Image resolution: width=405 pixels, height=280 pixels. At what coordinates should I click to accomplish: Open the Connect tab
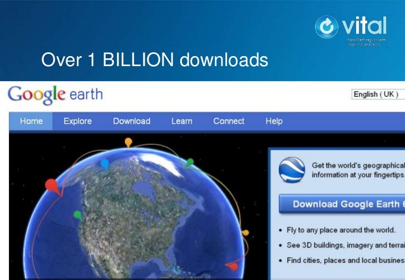(x=229, y=121)
